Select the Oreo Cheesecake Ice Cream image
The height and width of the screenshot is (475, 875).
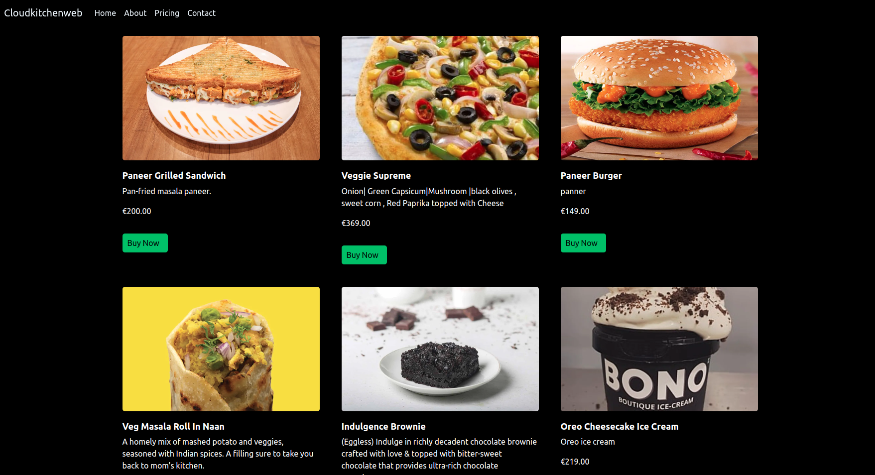pyautogui.click(x=659, y=349)
